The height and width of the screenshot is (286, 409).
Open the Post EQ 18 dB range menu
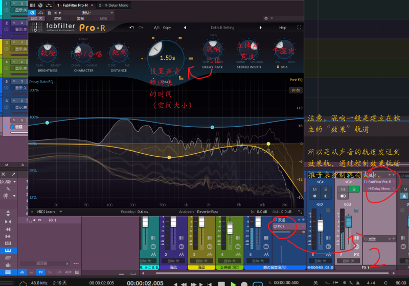295,90
